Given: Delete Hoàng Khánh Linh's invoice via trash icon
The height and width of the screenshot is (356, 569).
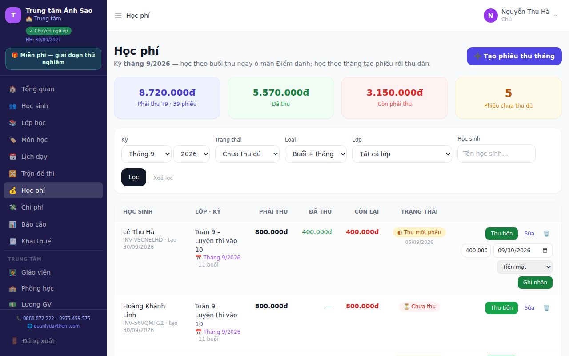Looking at the screenshot, I should 546,308.
